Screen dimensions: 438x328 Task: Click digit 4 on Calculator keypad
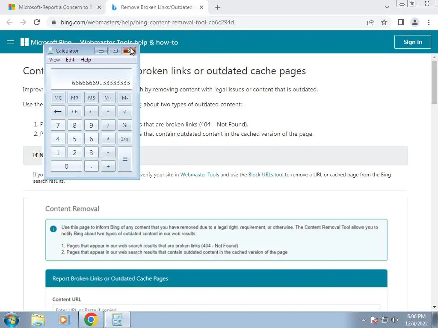click(58, 139)
